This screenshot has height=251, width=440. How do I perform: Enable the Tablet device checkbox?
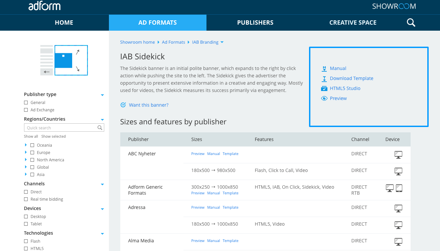pyautogui.click(x=26, y=224)
